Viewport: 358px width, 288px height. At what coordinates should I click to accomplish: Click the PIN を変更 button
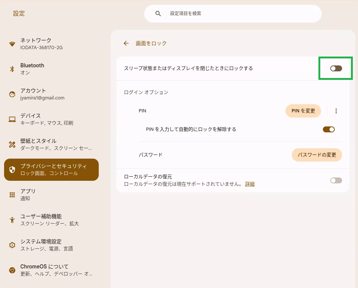coord(303,111)
